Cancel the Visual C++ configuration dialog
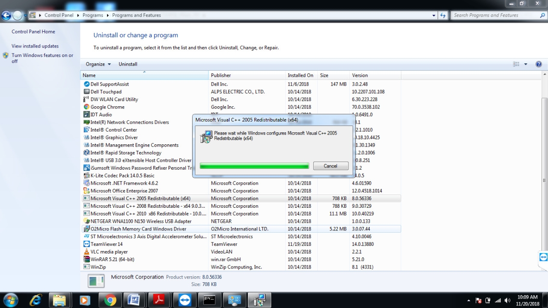 click(331, 166)
